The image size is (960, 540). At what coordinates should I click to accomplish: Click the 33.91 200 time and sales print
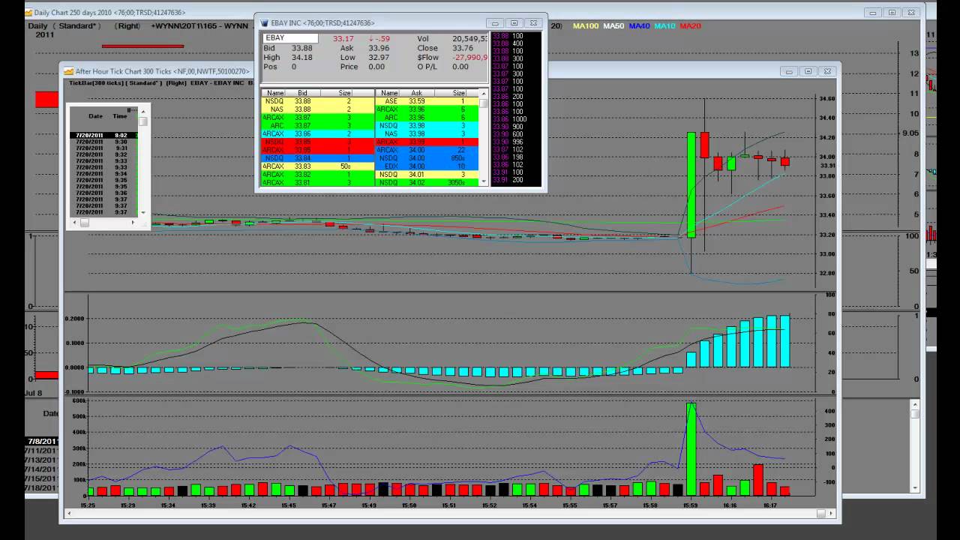coord(509,180)
